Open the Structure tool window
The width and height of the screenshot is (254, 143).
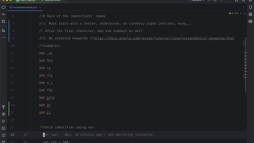pos(4,30)
